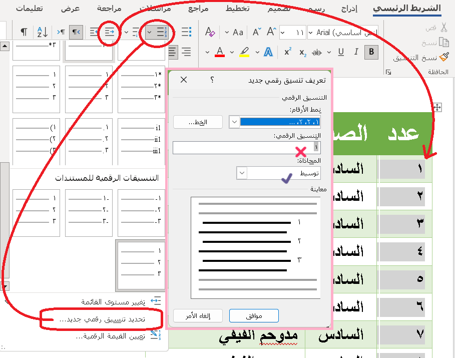
Task: Show paragraph marks with pilcrow icon
Action: (24, 33)
